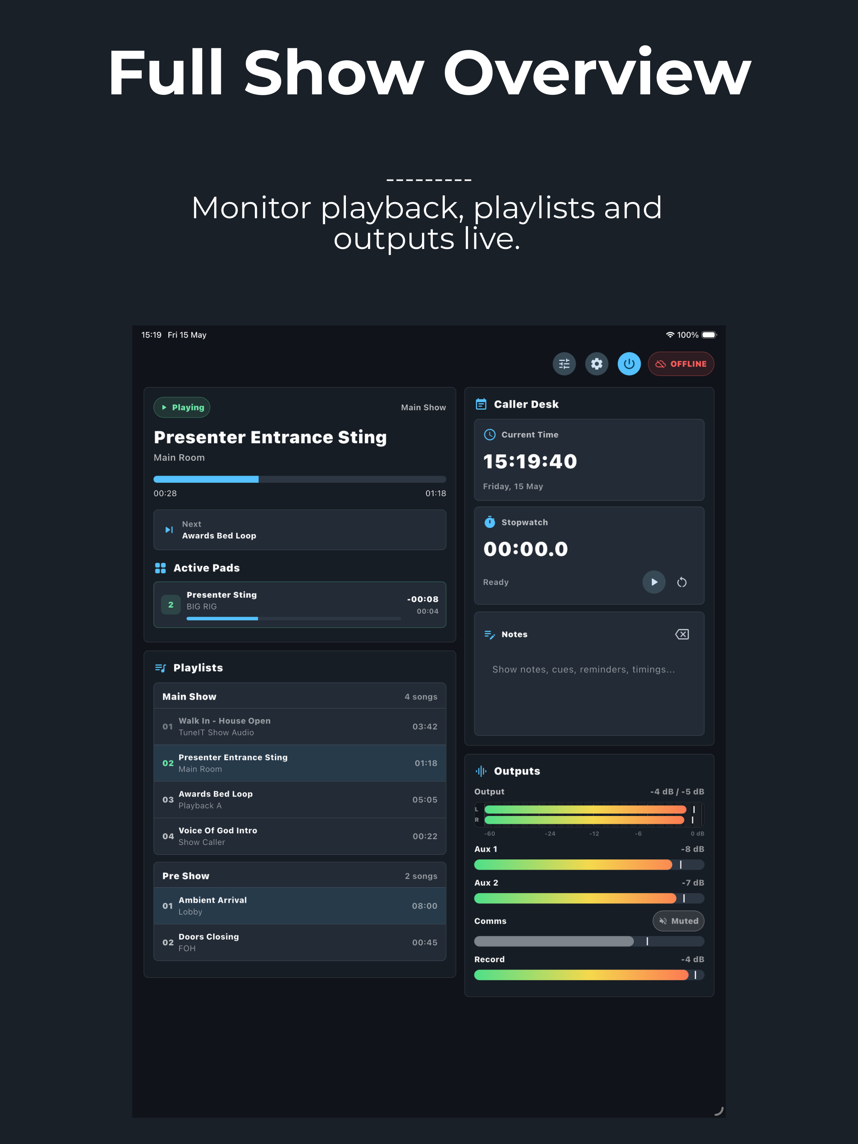Click the 00:00.0 stopwatch display
Image resolution: width=858 pixels, height=1144 pixels.
(x=525, y=549)
